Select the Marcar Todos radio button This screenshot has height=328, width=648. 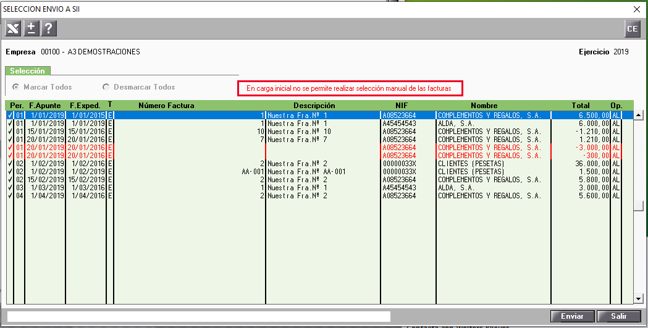pos(15,87)
